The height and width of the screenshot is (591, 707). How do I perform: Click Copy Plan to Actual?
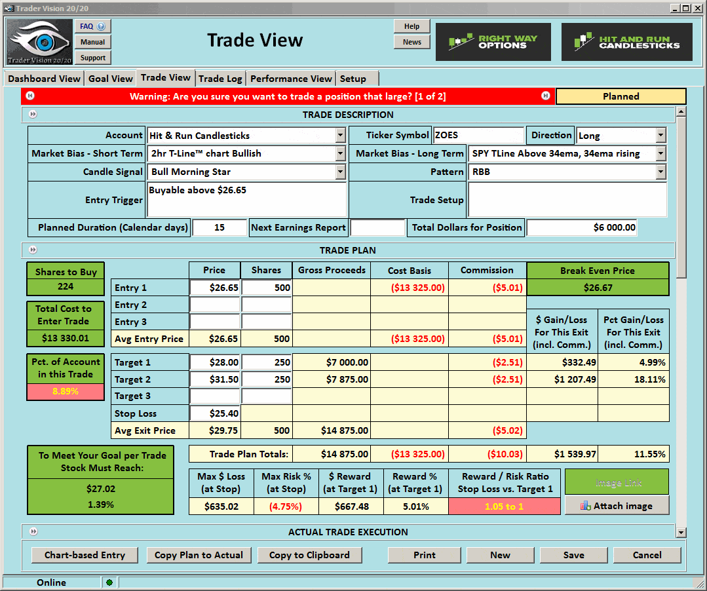199,555
